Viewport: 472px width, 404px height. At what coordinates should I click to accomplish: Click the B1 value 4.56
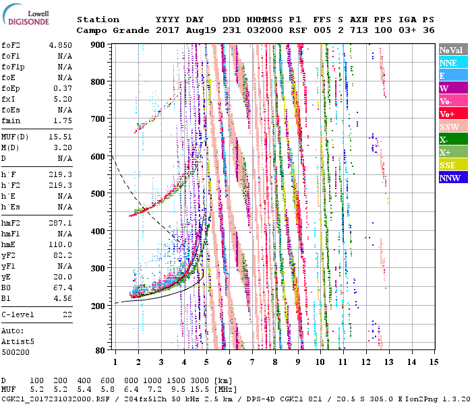pyautogui.click(x=63, y=298)
